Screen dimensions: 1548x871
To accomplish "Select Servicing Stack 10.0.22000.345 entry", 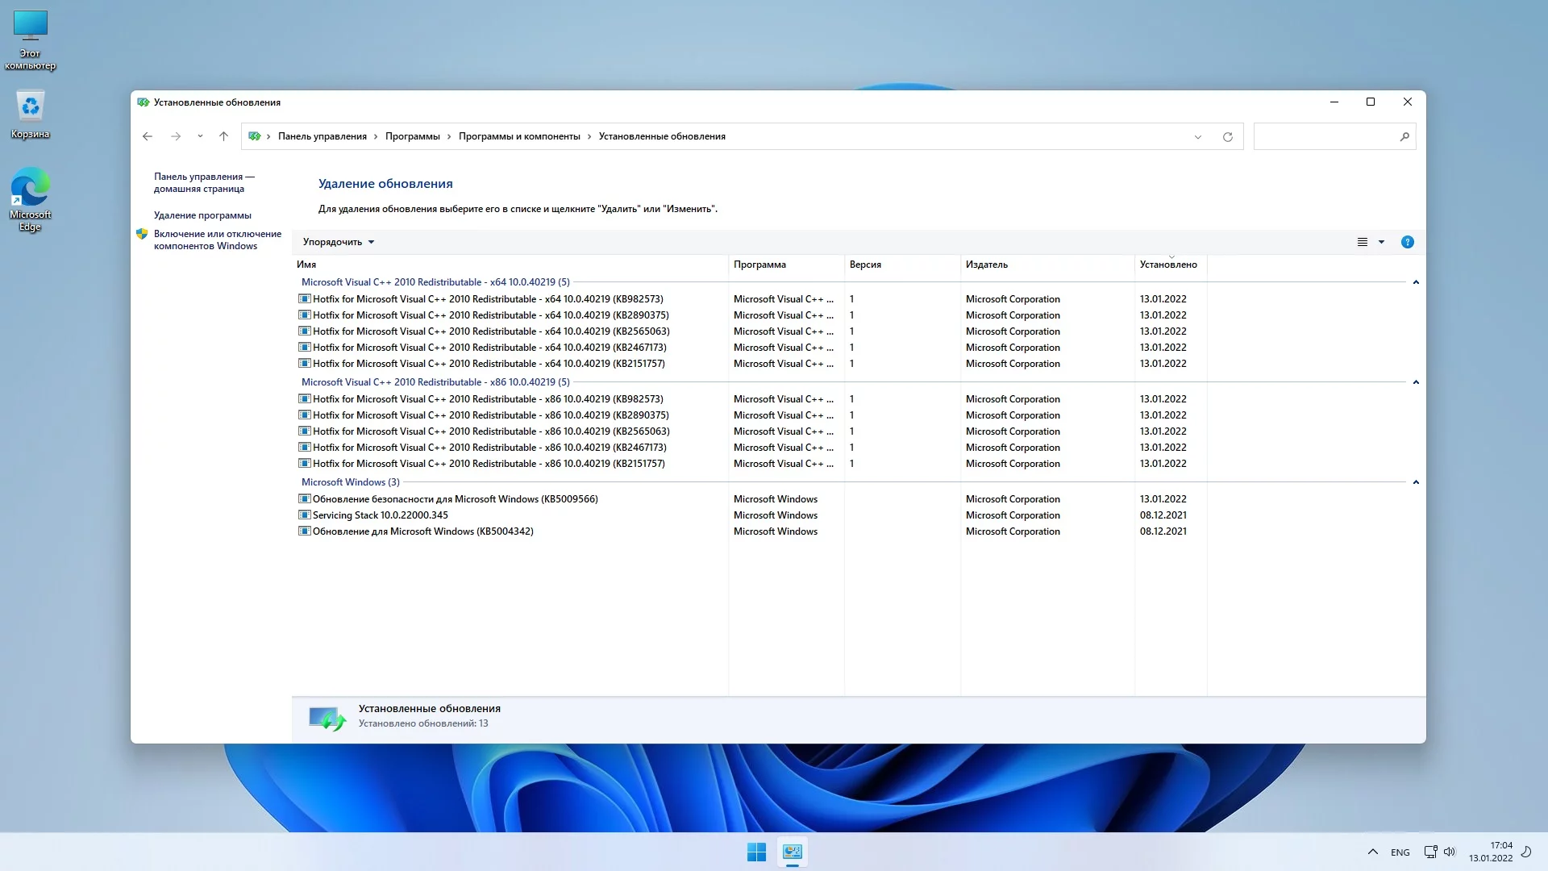I will click(380, 515).
